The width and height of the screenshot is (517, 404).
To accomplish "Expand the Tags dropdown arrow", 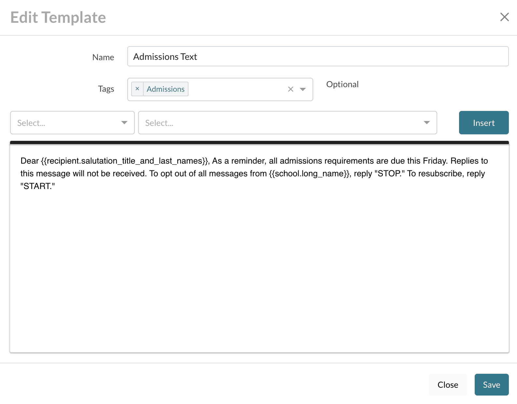I will tap(303, 89).
